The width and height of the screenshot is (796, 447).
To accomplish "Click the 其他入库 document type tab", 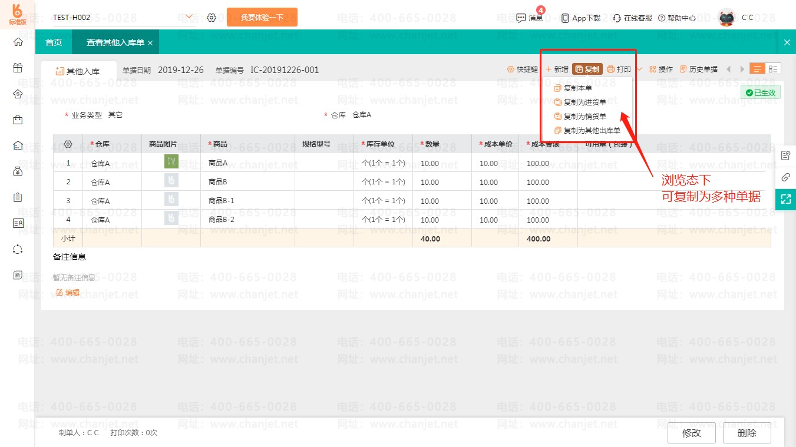I will coord(79,71).
